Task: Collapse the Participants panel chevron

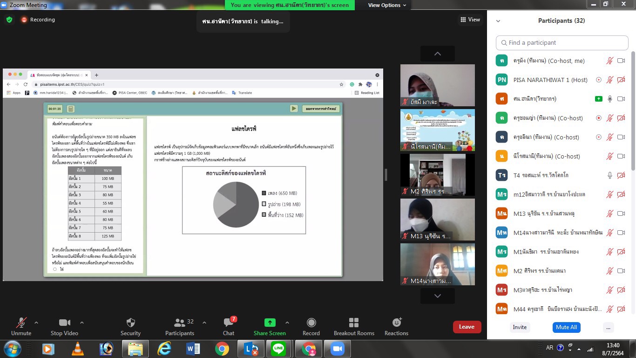Action: [x=498, y=21]
